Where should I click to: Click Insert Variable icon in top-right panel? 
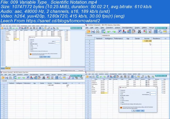[x=150, y=31]
